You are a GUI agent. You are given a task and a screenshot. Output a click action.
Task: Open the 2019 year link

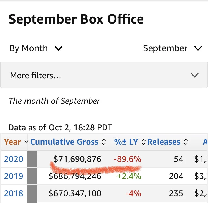click(14, 176)
